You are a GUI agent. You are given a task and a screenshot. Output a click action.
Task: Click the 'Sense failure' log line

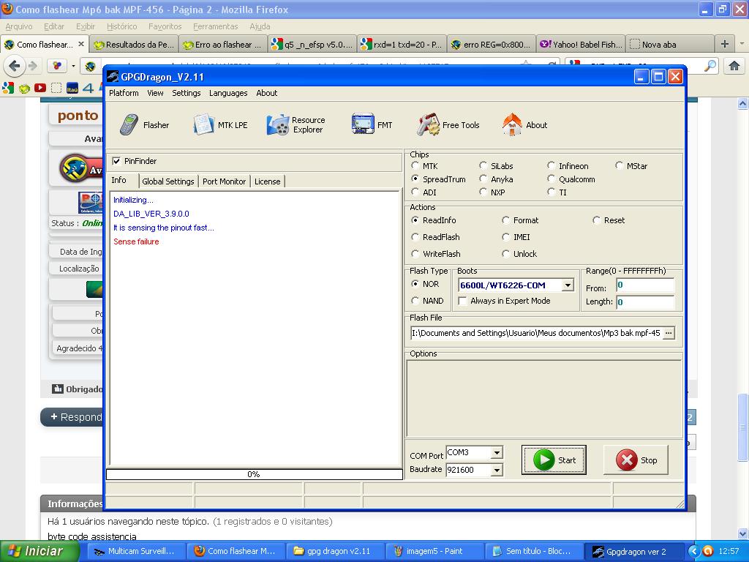point(136,241)
